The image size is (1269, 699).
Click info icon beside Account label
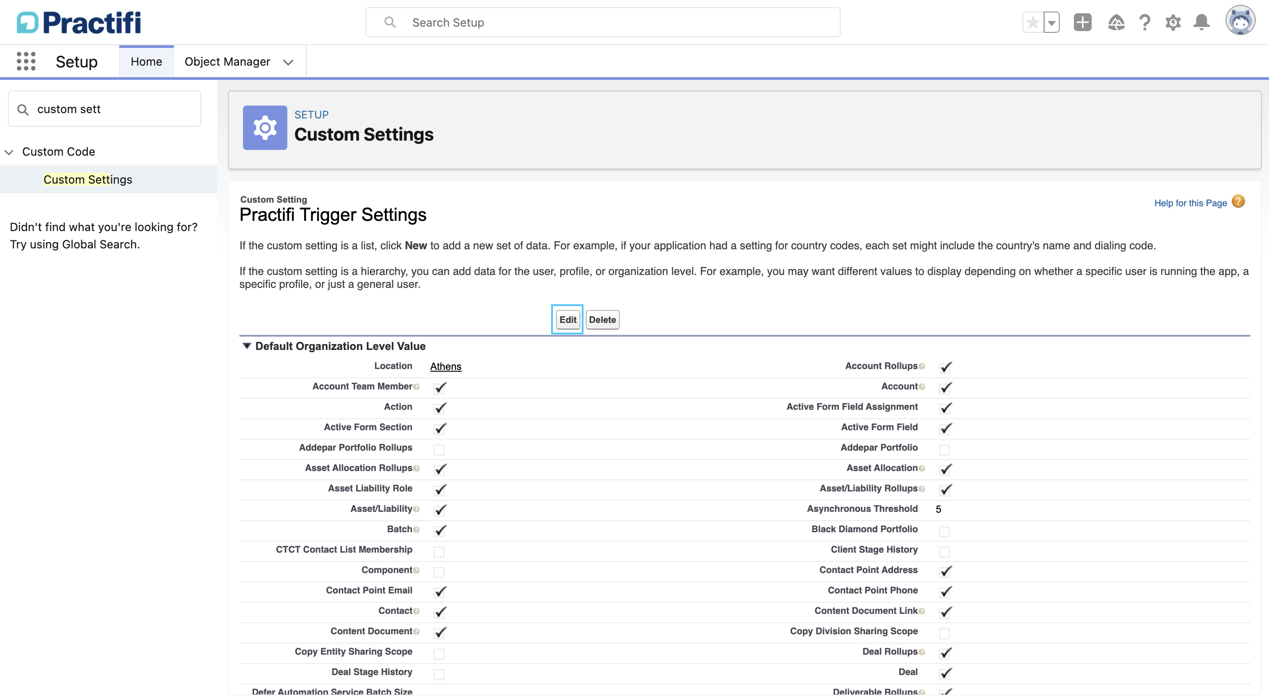pyautogui.click(x=922, y=387)
